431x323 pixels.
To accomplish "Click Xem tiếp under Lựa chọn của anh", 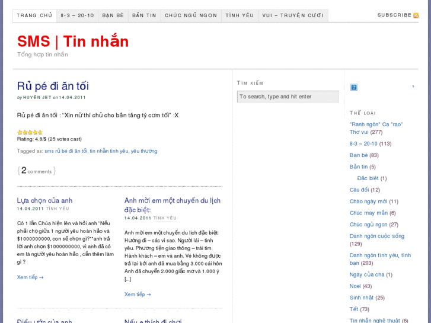I will (x=30, y=277).
